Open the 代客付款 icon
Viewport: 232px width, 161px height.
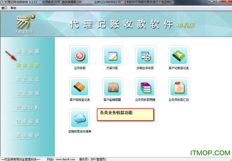tap(113, 56)
